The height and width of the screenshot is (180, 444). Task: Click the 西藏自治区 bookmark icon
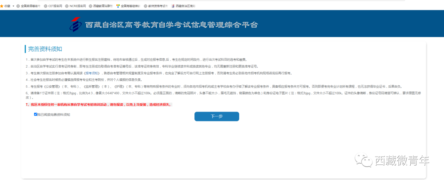point(173,6)
